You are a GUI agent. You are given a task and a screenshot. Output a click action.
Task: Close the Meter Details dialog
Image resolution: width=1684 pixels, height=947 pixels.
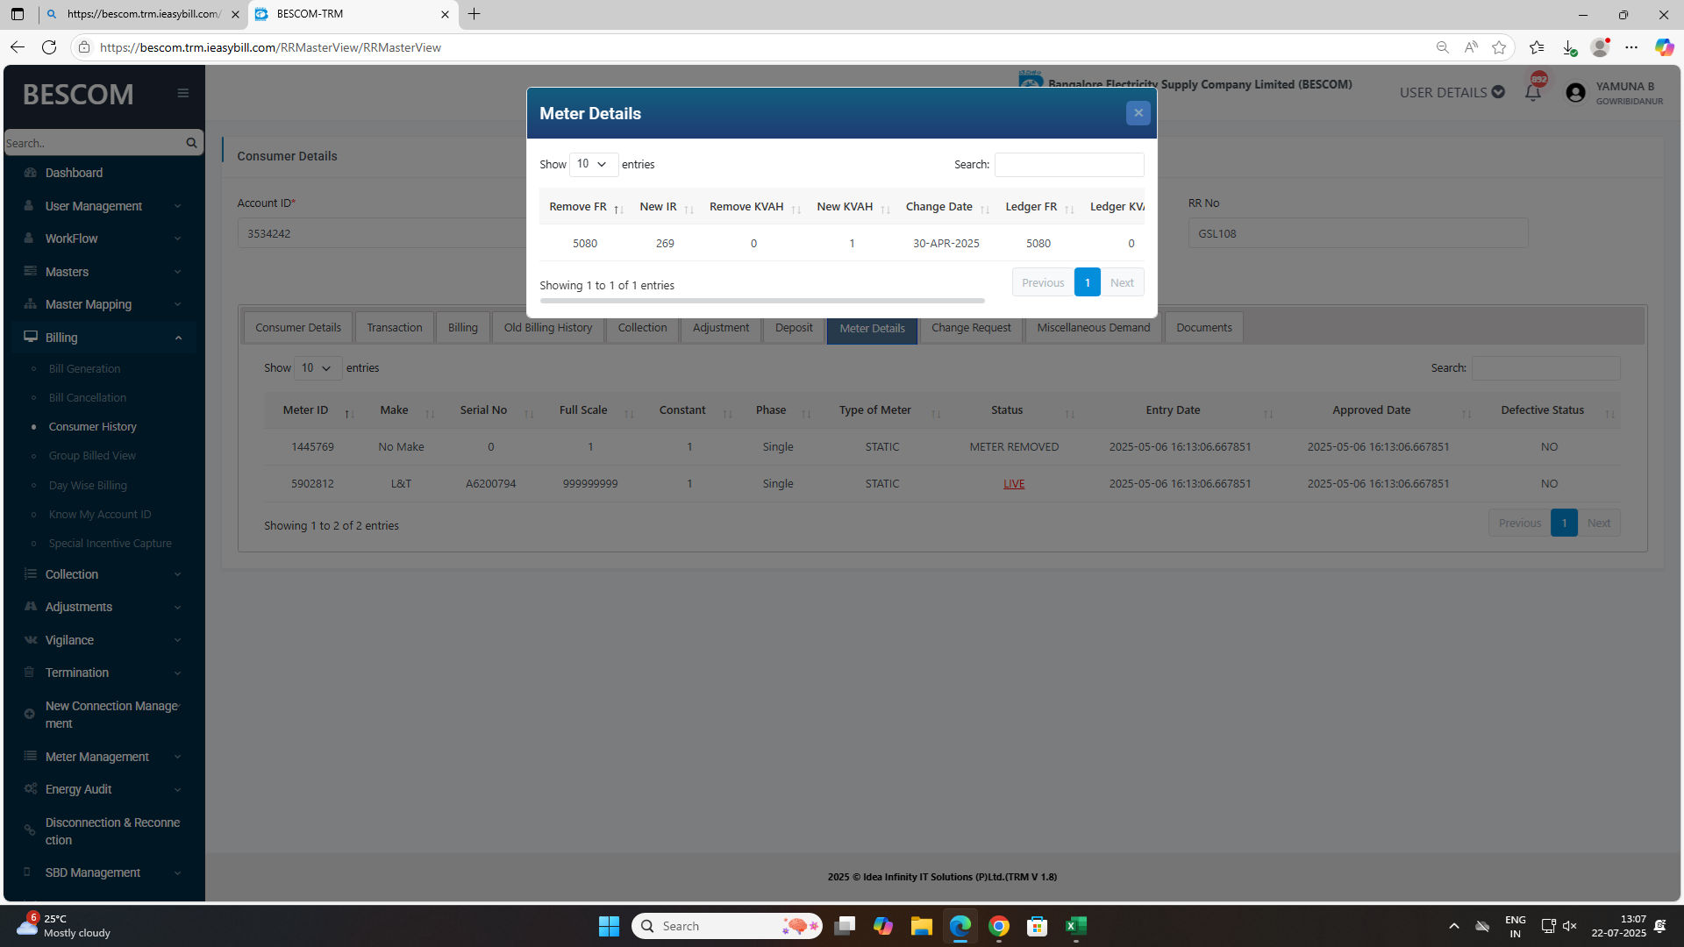pos(1138,113)
